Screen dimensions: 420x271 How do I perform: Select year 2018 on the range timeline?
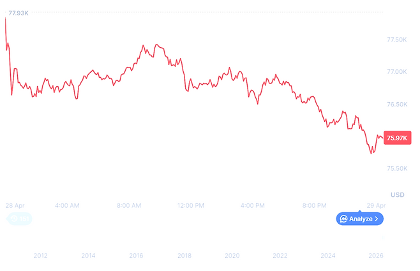[x=184, y=255]
